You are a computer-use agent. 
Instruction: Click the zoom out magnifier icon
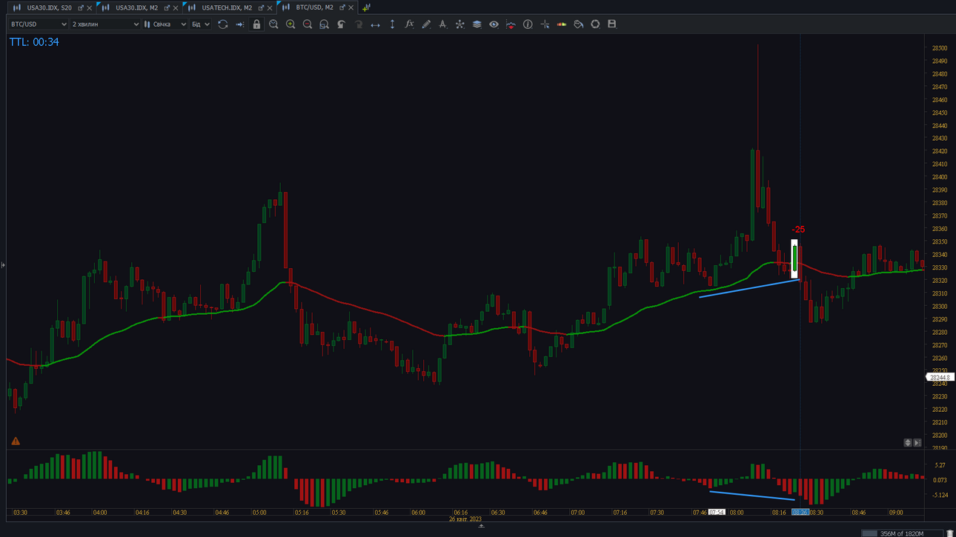[x=308, y=24]
